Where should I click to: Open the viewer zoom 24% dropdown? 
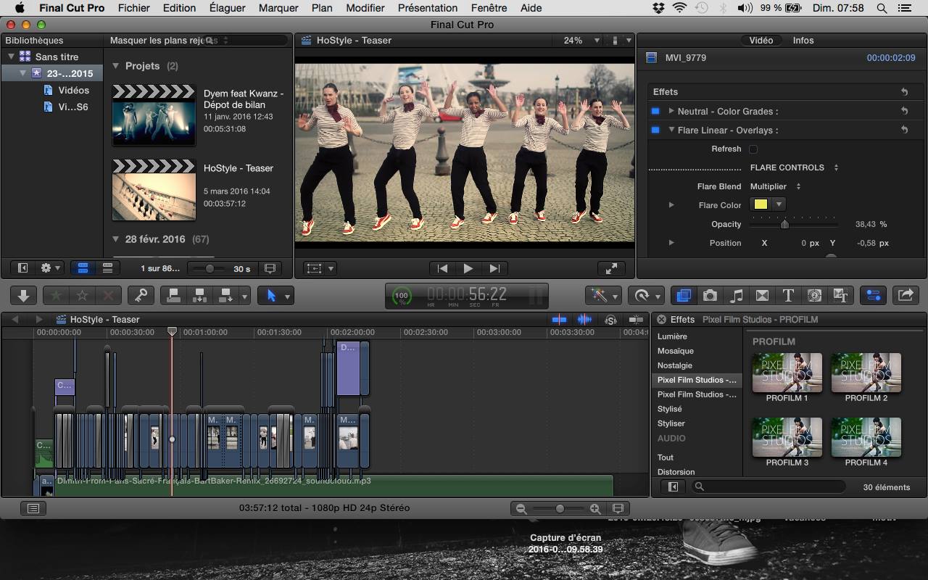[582, 41]
